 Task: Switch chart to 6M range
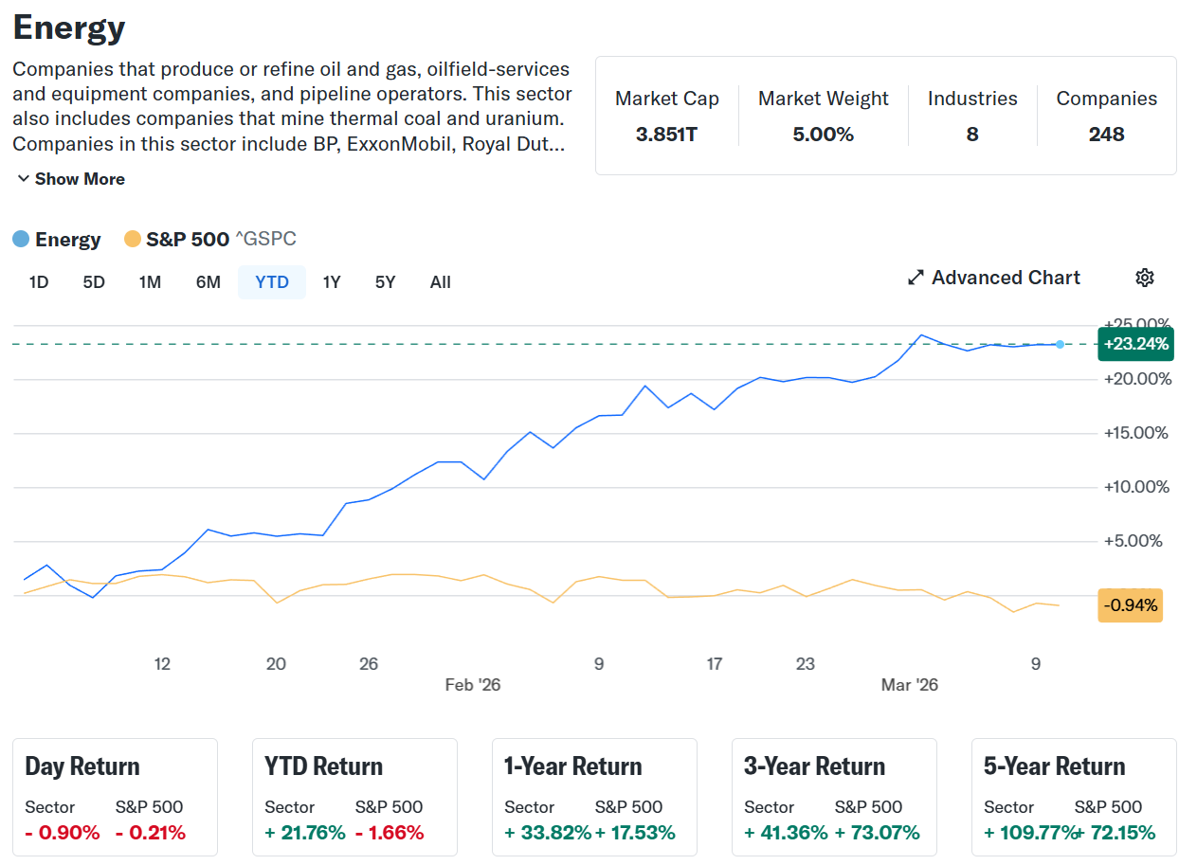coord(208,282)
